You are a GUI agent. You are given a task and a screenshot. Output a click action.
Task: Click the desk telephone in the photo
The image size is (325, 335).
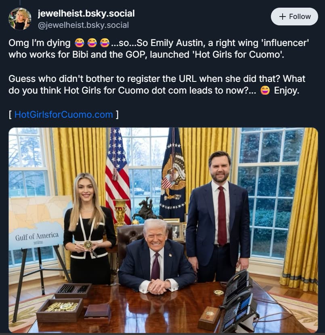click(x=237, y=301)
